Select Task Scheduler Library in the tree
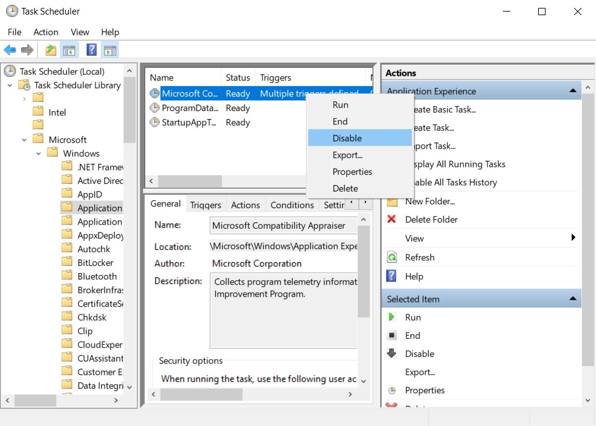Screen dimensions: 596x426 click(77, 85)
